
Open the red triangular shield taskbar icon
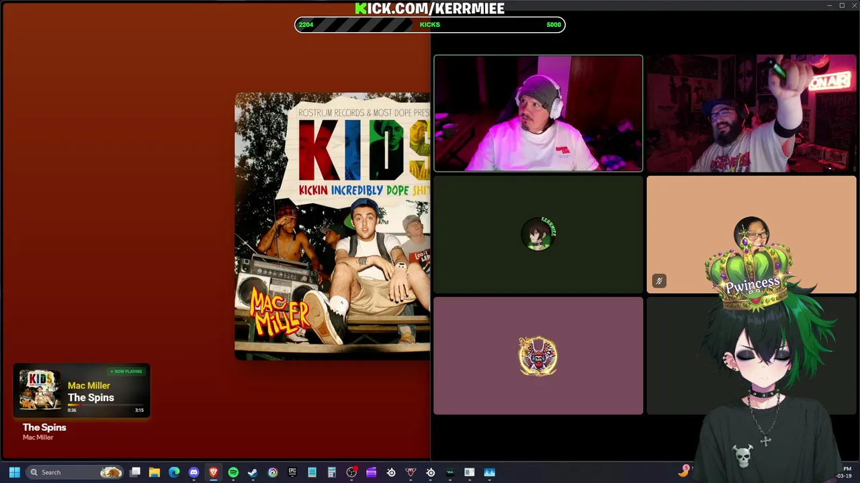pos(411,472)
